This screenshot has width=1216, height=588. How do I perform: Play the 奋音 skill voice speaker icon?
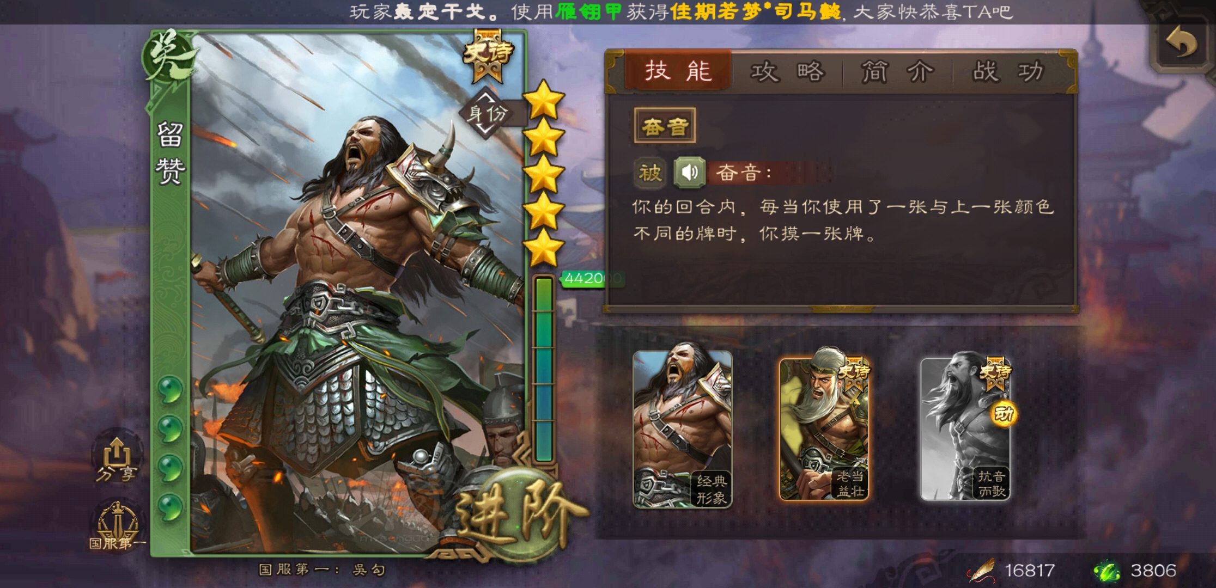(x=690, y=173)
